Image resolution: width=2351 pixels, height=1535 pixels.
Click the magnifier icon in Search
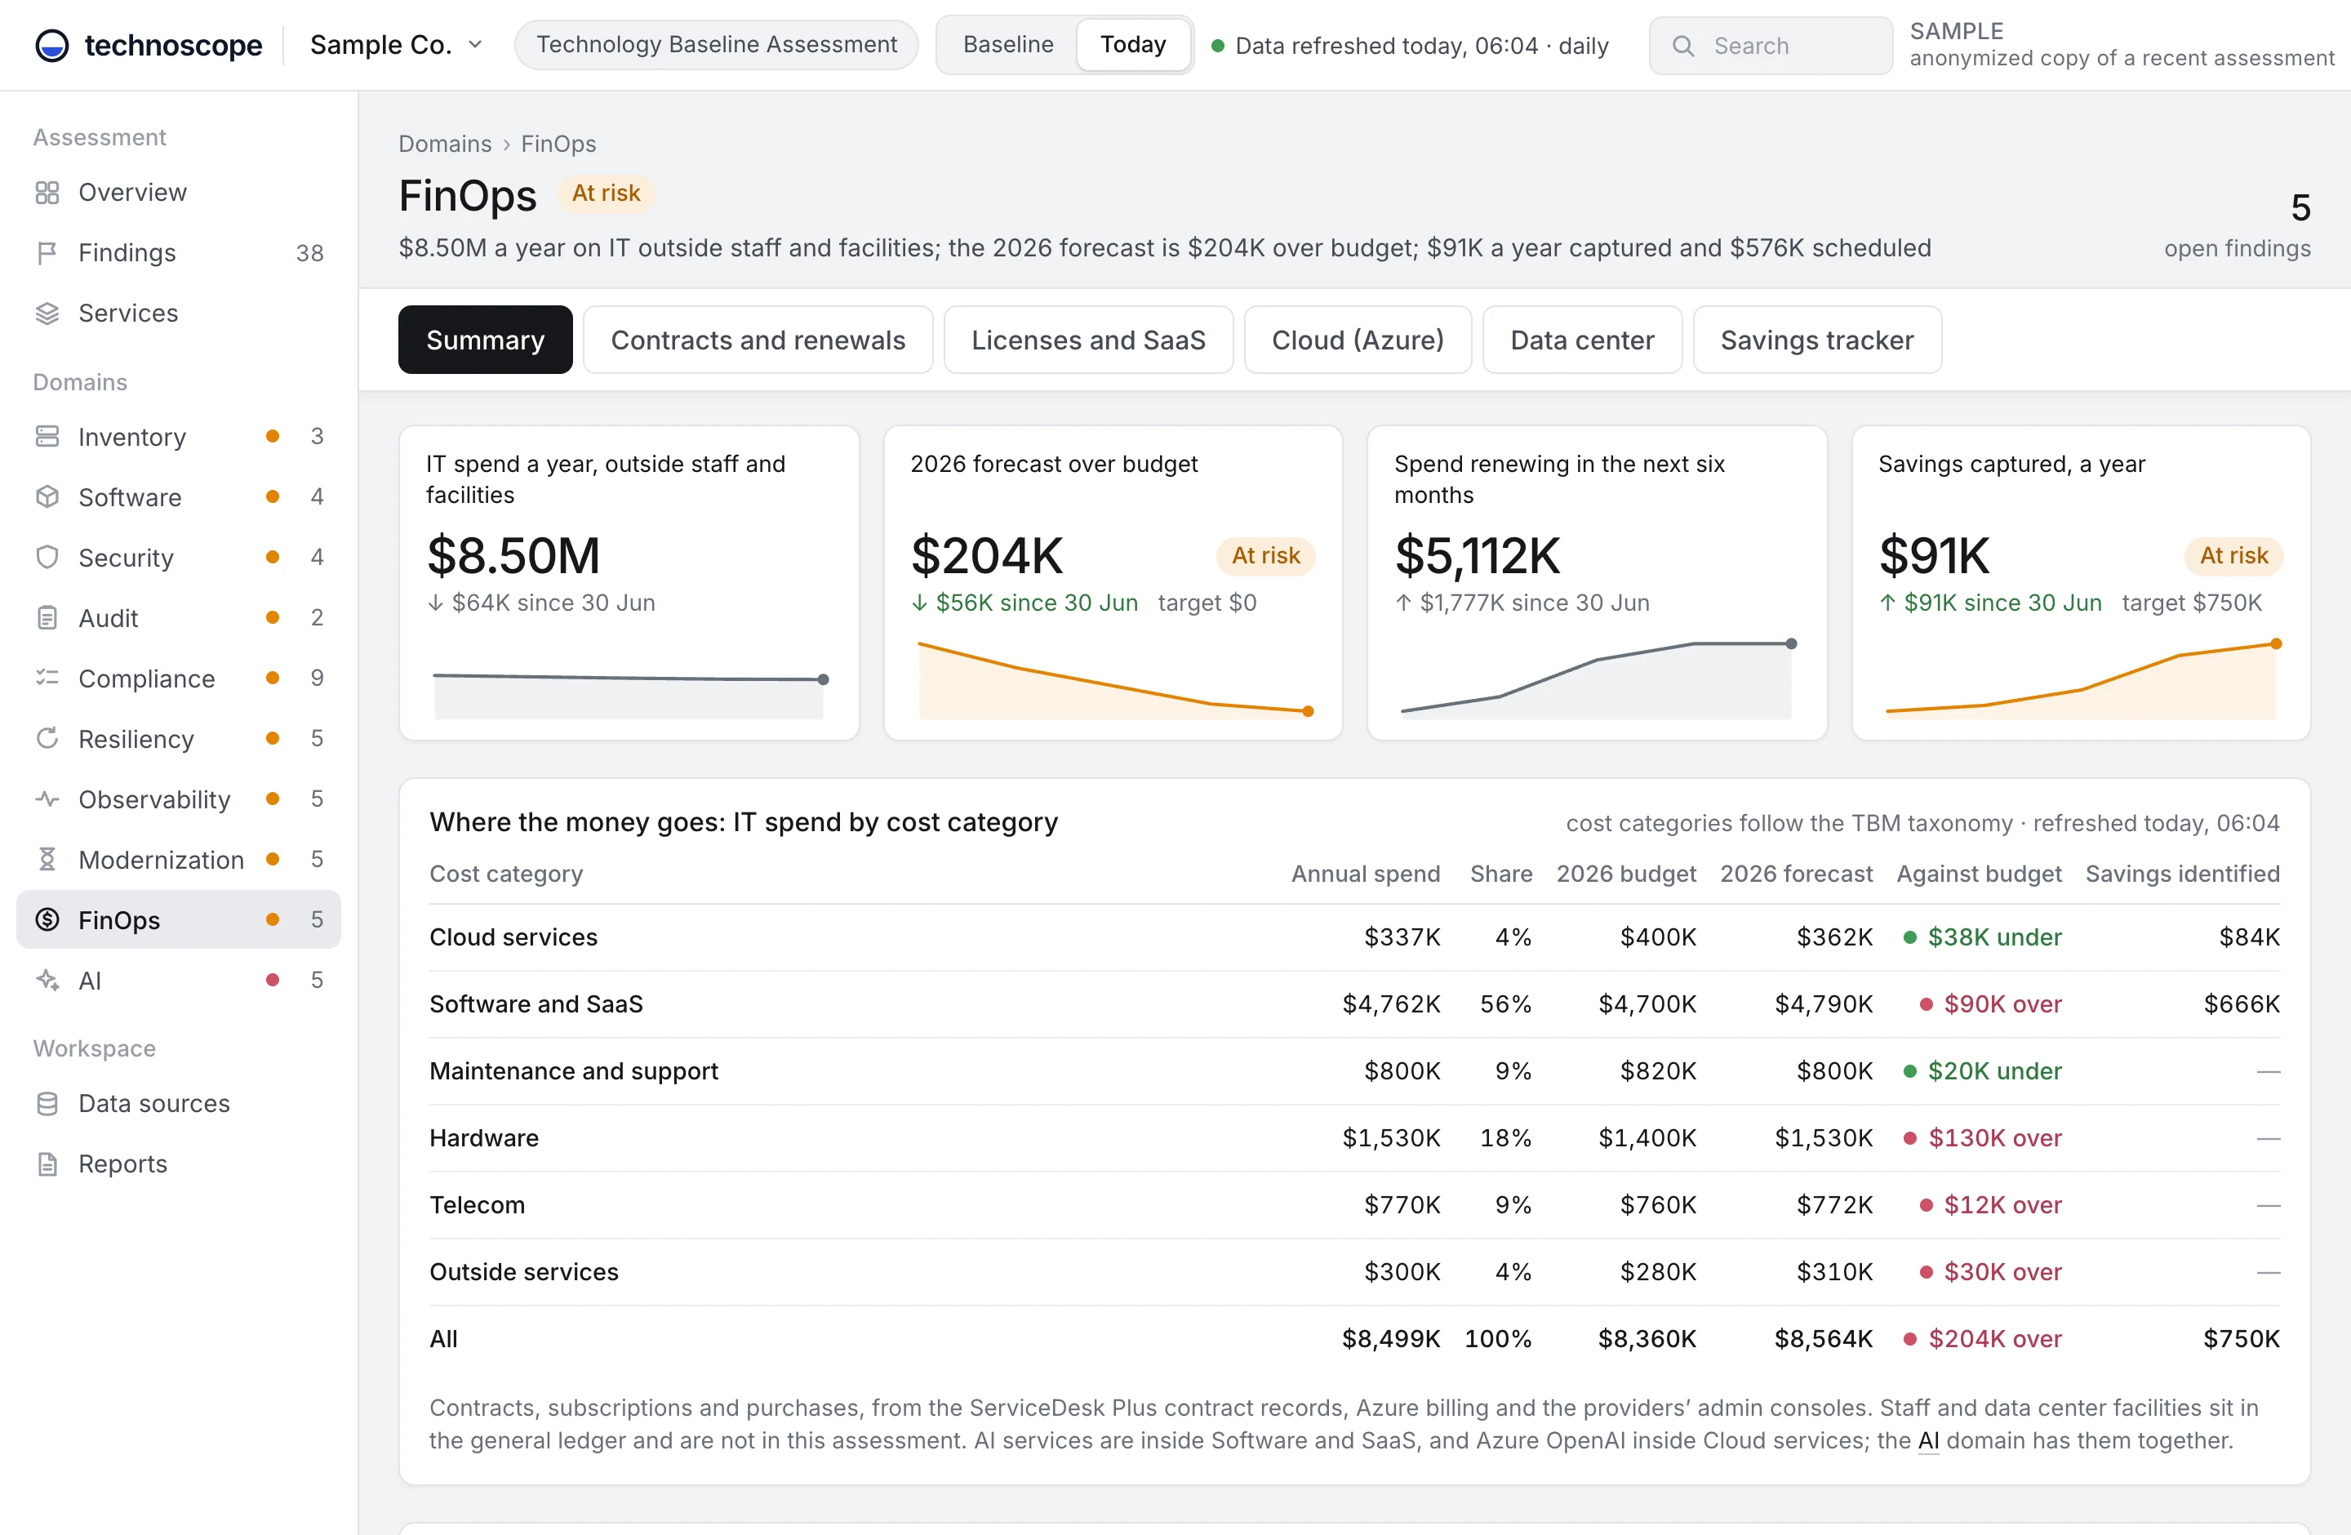click(x=1683, y=47)
